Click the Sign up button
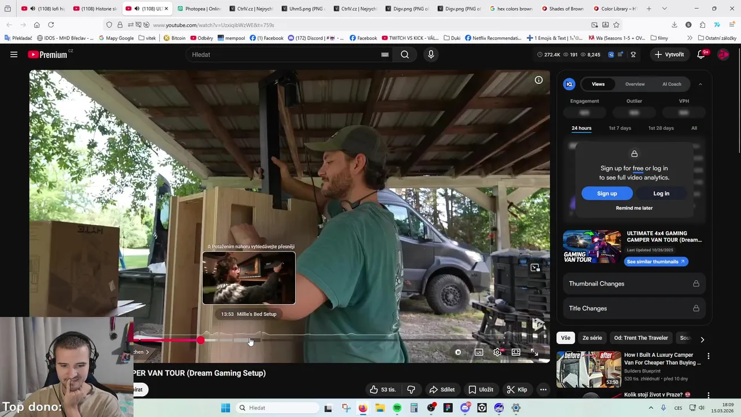The height and width of the screenshot is (417, 741). (607, 193)
